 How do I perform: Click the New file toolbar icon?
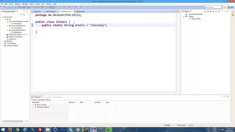(x=2, y=7)
